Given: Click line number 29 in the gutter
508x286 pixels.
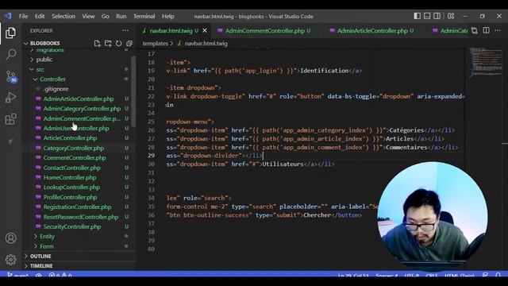Looking at the screenshot, I should click(151, 156).
